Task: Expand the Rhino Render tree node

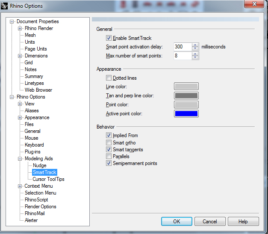Action: pyautogui.click(x=20, y=28)
